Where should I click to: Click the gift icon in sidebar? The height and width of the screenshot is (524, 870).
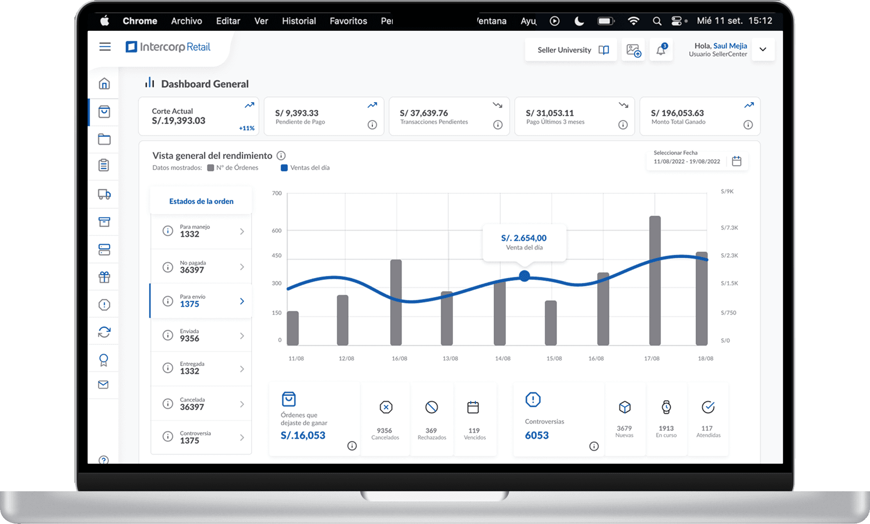tap(104, 277)
